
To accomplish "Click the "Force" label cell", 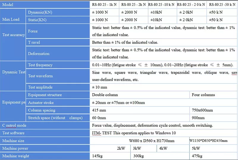I will 58,31.
